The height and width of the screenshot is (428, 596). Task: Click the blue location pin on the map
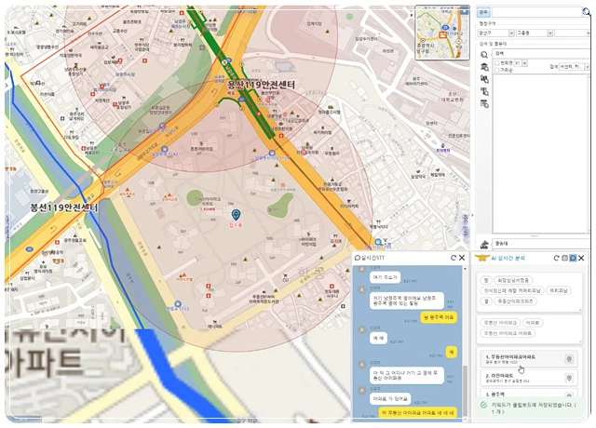[235, 215]
